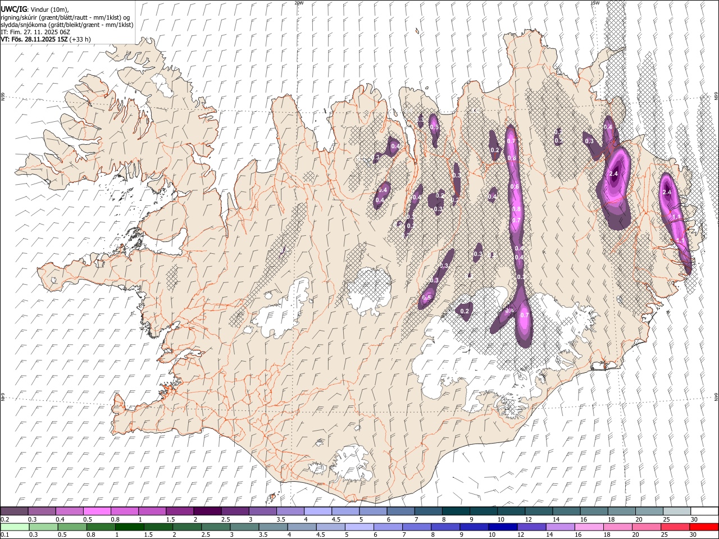The height and width of the screenshot is (539, 719).
Task: Click upper legend swatch between 3 and 3.5
Action: click(x=262, y=511)
